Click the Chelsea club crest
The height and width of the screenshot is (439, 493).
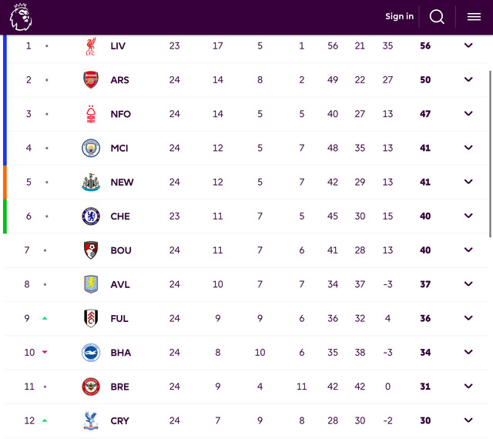point(91,216)
